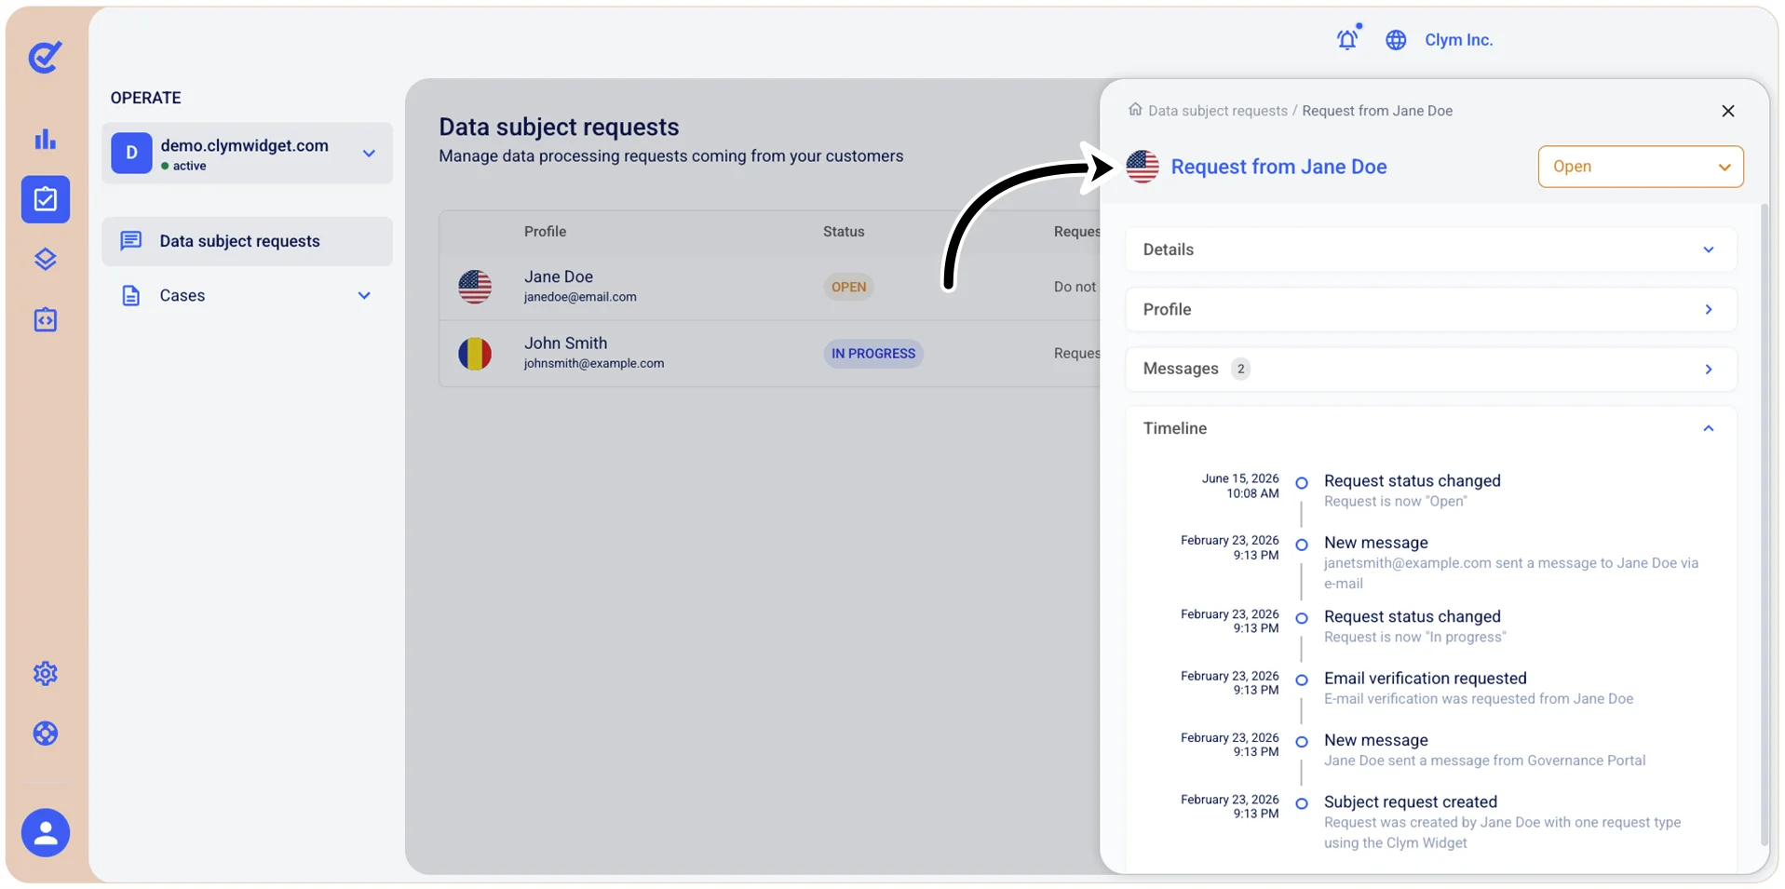The width and height of the screenshot is (1785, 889).
Task: Click the IN PROGRESS status badge
Action: [x=873, y=354]
